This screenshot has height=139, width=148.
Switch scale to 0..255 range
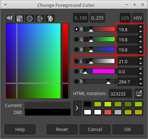(x=97, y=18)
